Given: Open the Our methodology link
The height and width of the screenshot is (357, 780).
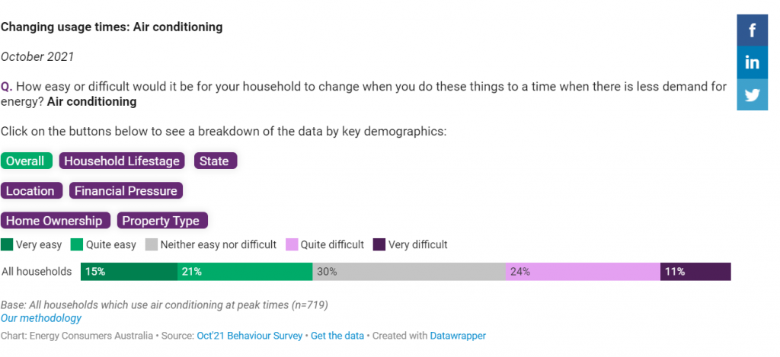Looking at the screenshot, I should (x=41, y=318).
